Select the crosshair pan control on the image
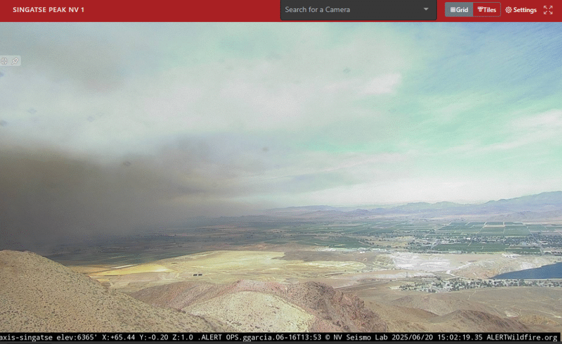 pos(4,61)
